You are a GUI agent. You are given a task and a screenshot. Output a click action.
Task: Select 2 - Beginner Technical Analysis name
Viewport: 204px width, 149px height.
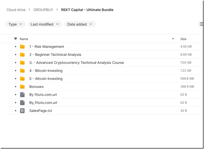click(55, 54)
